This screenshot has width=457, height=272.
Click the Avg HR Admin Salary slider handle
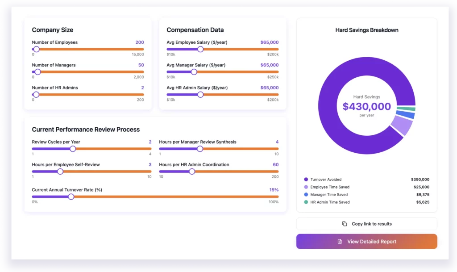[200, 95]
